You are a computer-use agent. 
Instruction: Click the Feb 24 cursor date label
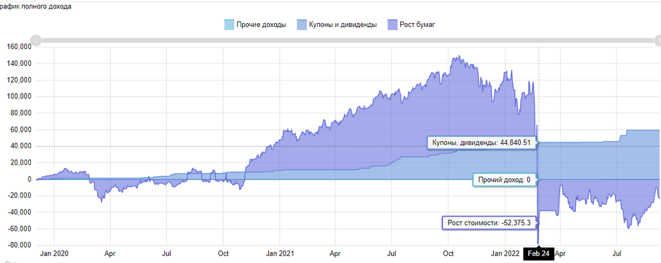coord(538,254)
